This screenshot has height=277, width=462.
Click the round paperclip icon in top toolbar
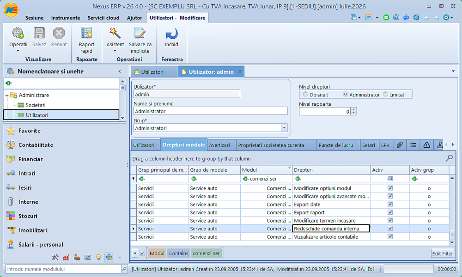pos(416,18)
